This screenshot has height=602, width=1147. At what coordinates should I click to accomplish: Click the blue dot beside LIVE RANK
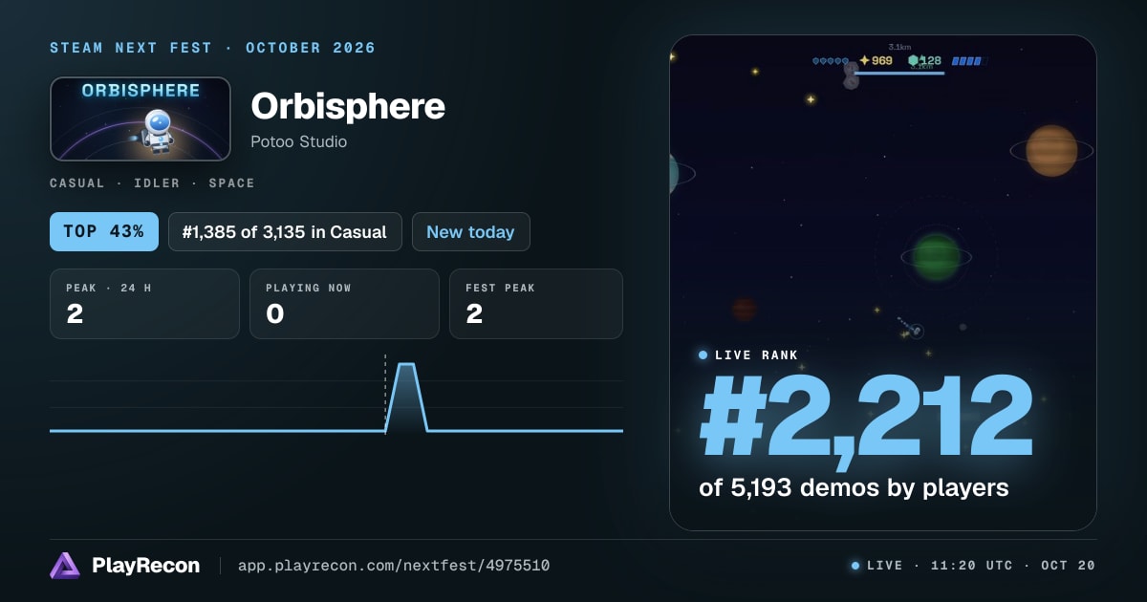(x=703, y=355)
